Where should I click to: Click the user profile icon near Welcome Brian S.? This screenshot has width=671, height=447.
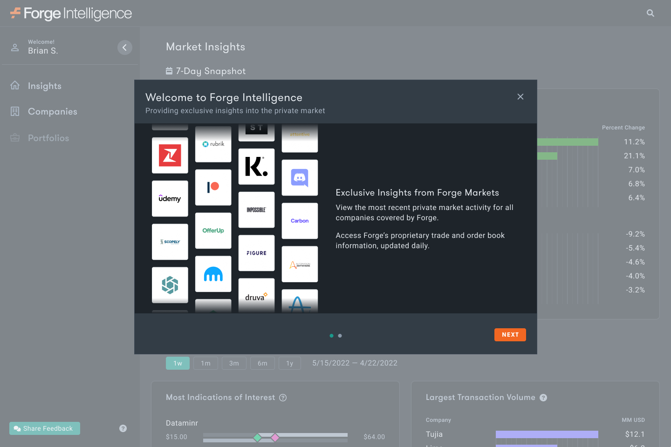pos(15,47)
